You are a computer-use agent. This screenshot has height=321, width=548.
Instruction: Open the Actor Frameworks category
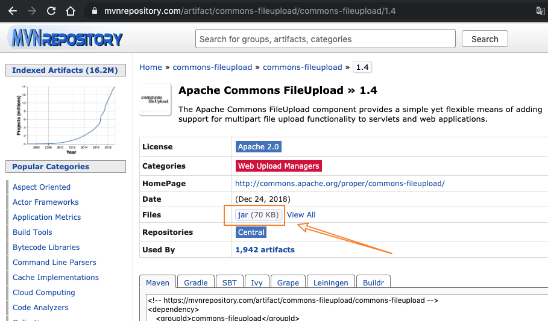(45, 202)
